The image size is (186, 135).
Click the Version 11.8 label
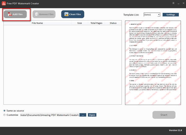[175, 130]
